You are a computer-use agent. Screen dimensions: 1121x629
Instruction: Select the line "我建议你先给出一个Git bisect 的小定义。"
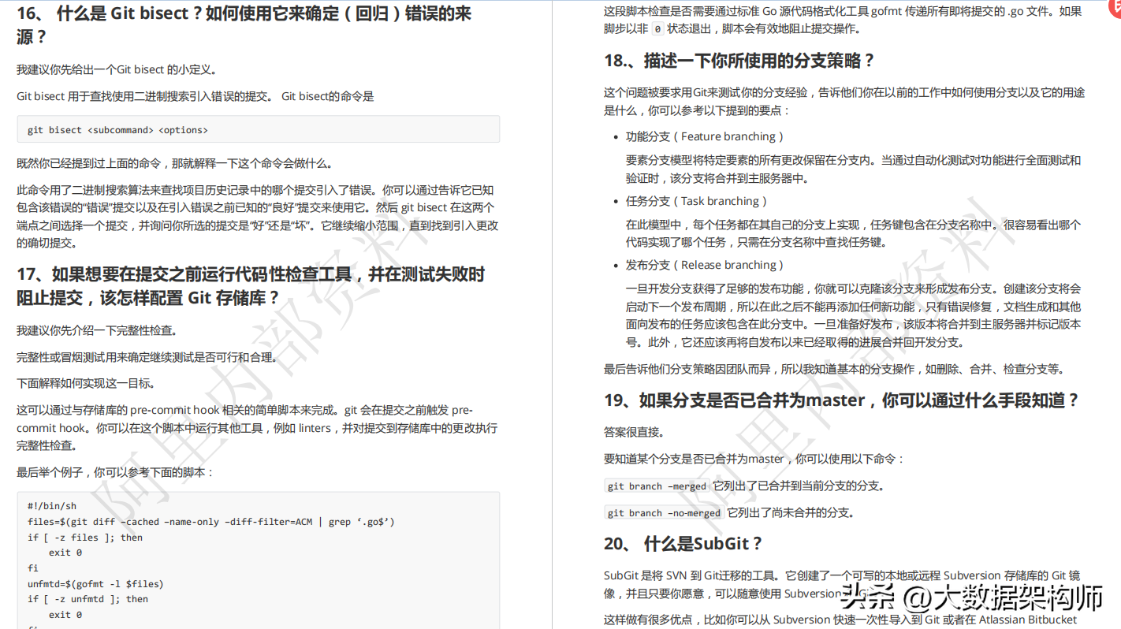(x=117, y=69)
